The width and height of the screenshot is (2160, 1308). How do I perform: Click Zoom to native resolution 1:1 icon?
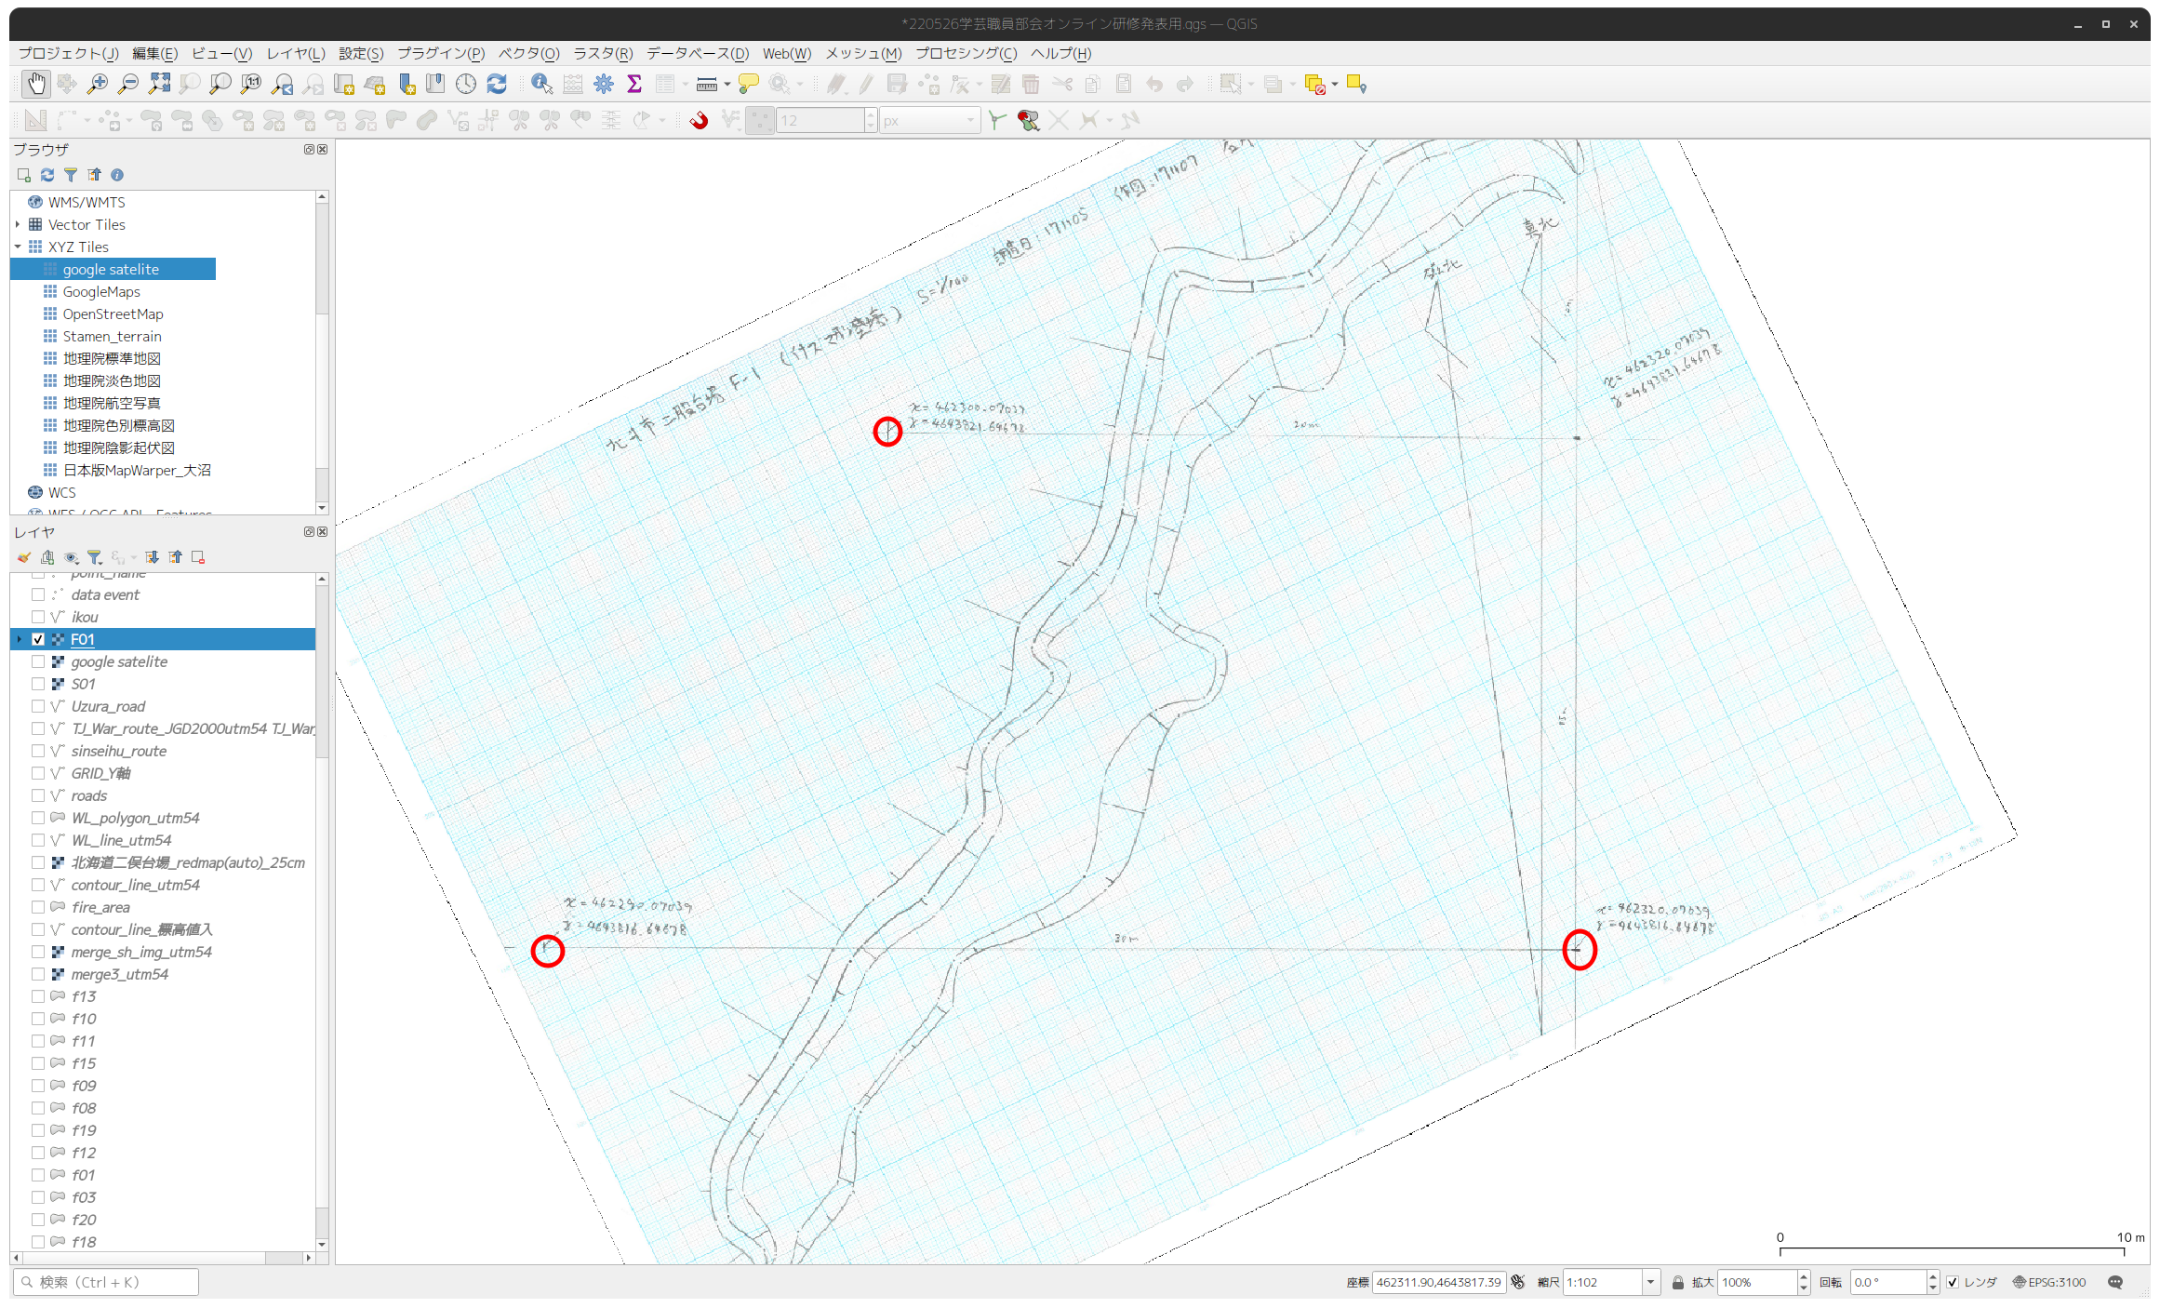click(x=251, y=85)
